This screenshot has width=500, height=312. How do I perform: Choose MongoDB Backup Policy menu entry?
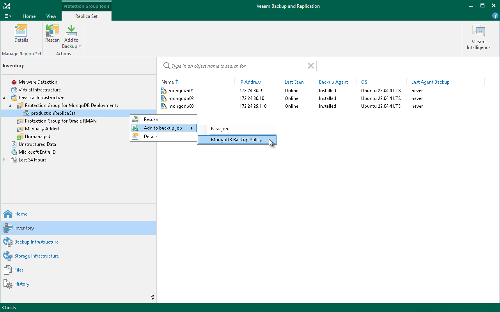pos(236,140)
